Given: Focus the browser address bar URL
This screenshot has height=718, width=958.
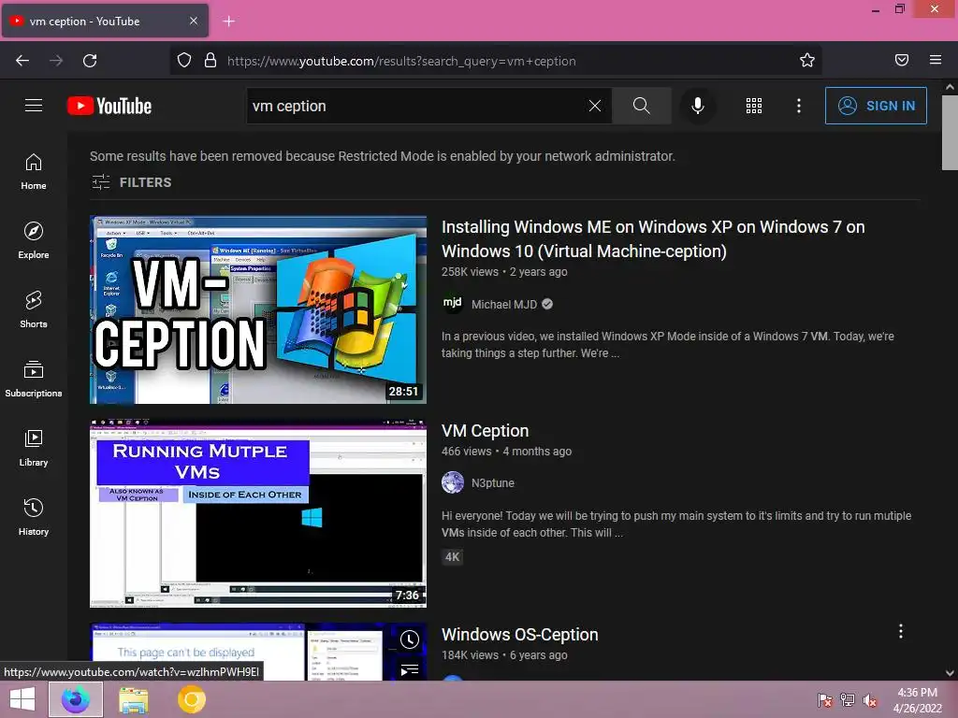Looking at the screenshot, I should tap(401, 61).
